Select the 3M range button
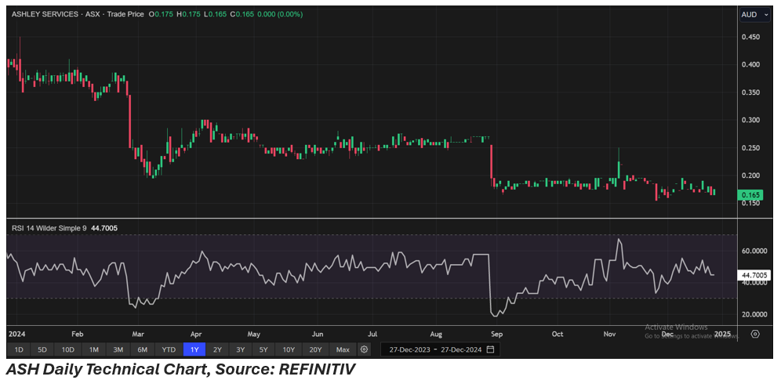 (118, 349)
